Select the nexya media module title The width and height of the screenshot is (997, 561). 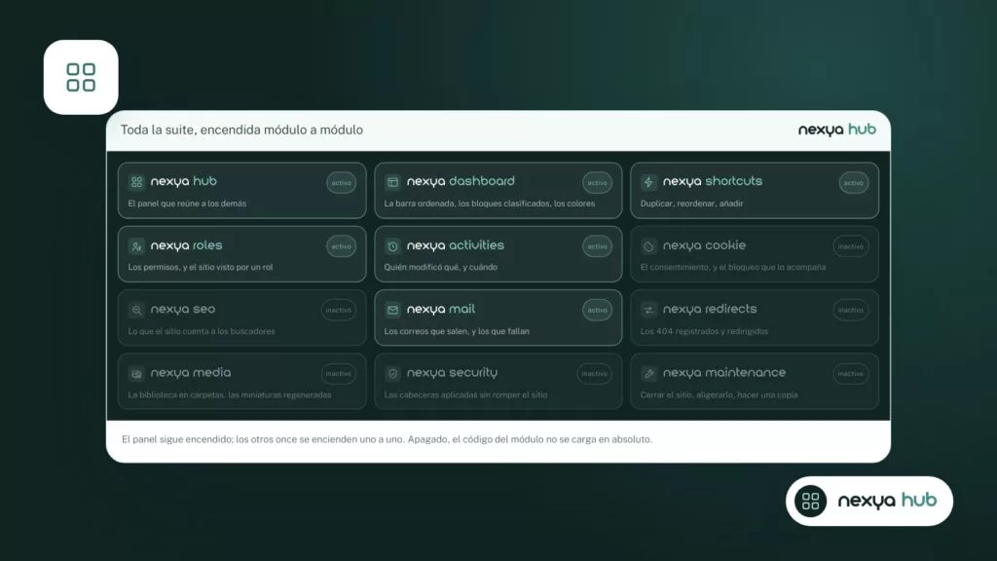(x=191, y=373)
